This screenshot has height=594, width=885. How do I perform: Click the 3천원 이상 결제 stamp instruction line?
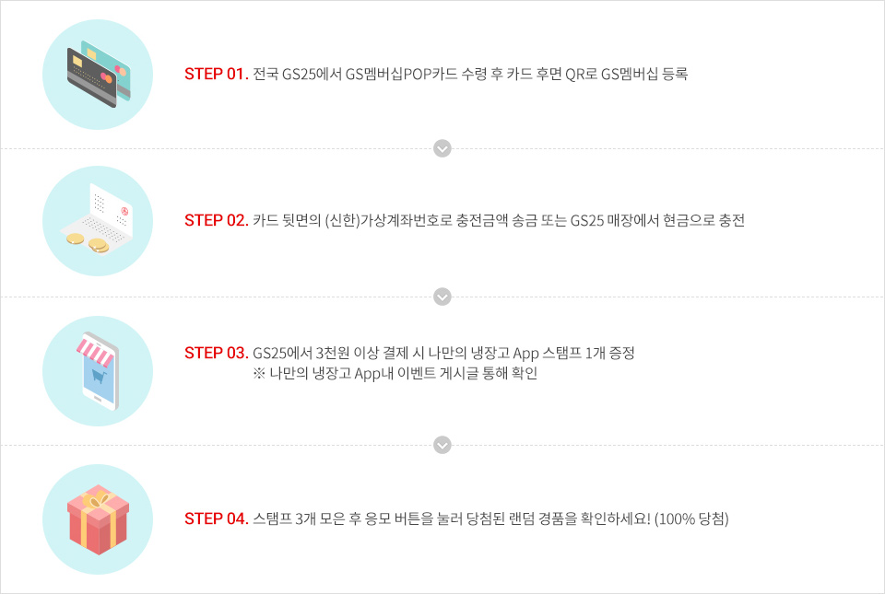coord(443,353)
